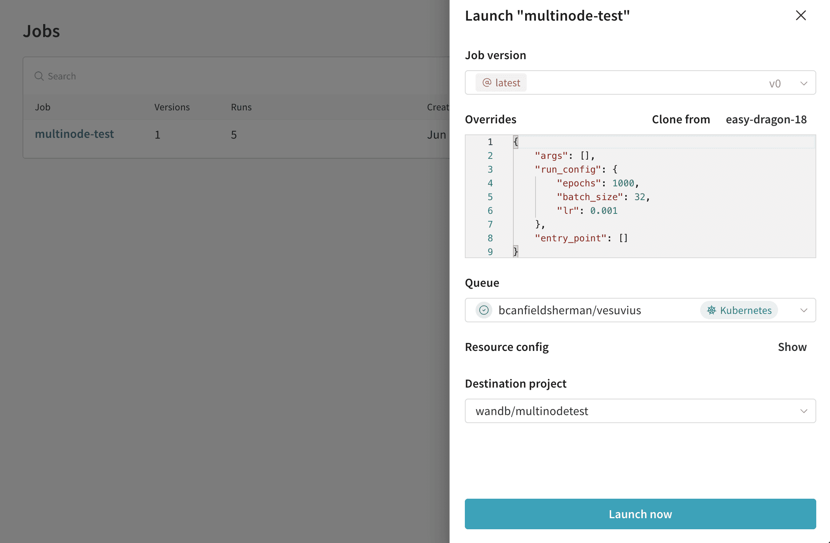Viewport: 830px width, 543px height.
Task: Expand the Queue dropdown chevron
Action: [804, 310]
